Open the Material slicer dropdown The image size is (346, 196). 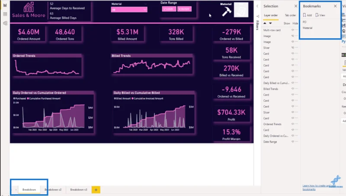[129, 10]
